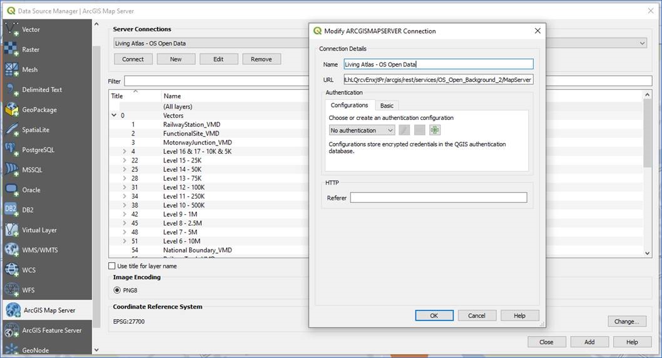
Task: Expand the Level 11 - 250K group
Action: pos(125,196)
